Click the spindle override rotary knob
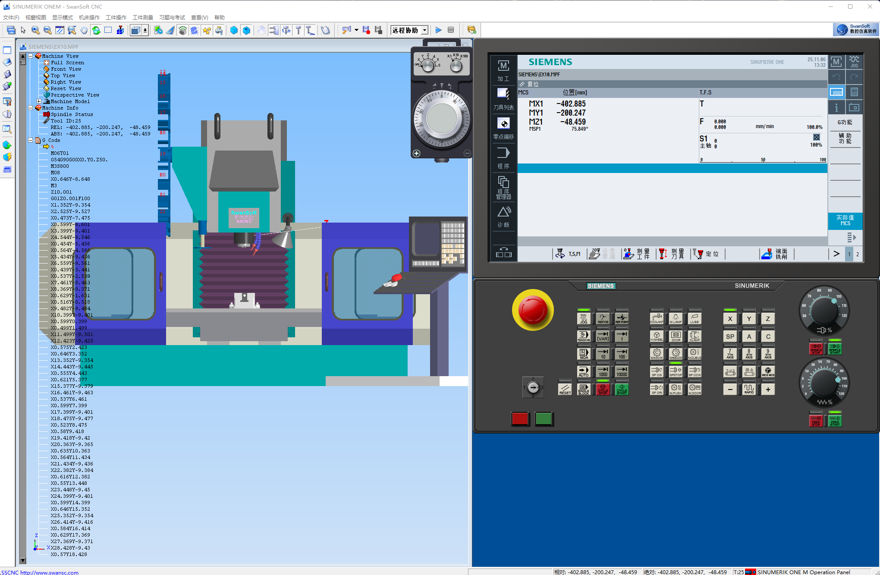880x575 pixels. (823, 311)
